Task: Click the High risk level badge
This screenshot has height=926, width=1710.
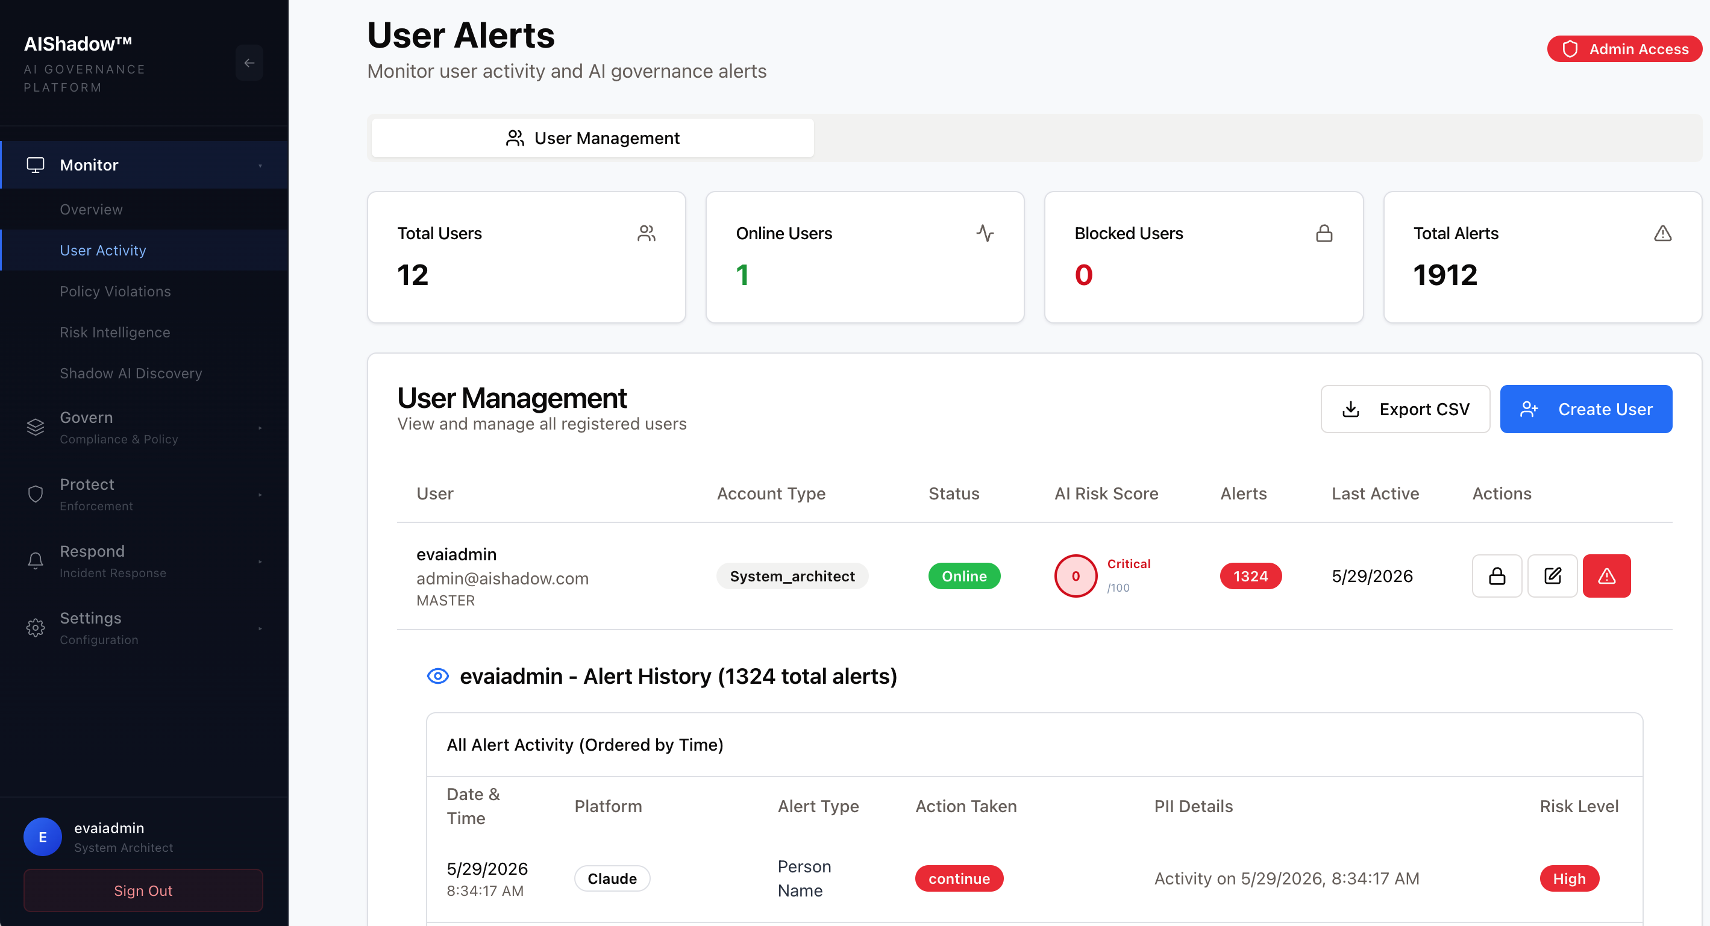Action: [1568, 878]
